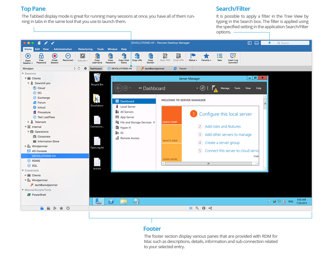
Task: Open the Recycle Bin on remote desktop
Action: (97, 79)
